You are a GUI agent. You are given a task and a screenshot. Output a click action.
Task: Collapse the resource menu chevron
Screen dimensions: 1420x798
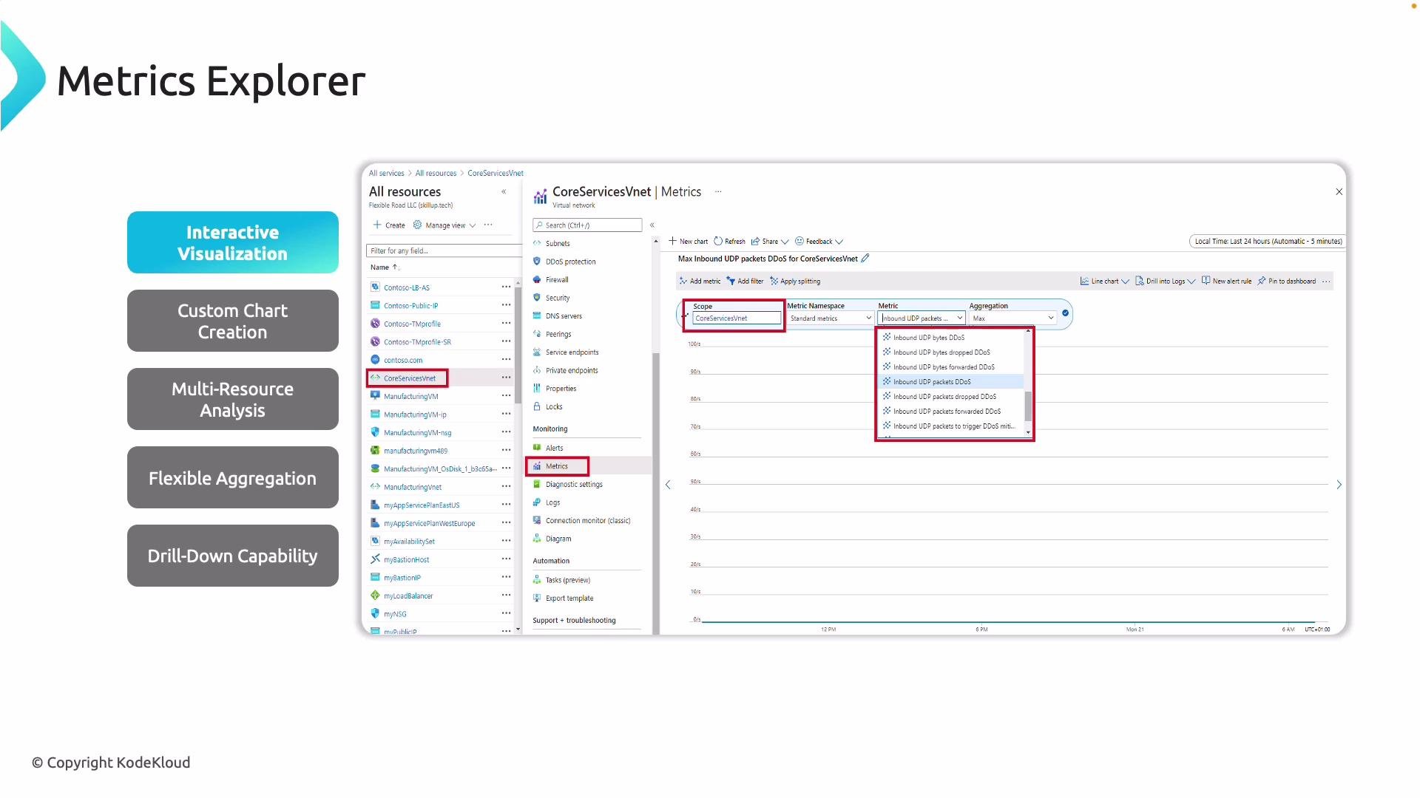(652, 225)
